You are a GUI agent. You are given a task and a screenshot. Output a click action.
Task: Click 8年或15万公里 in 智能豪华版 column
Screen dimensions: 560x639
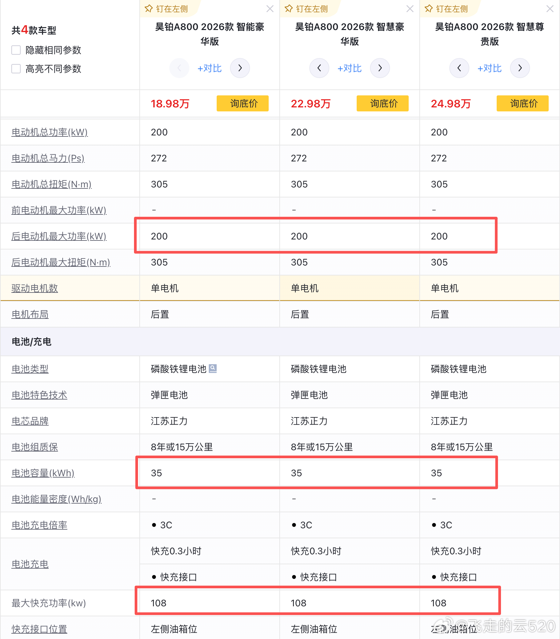click(x=182, y=447)
